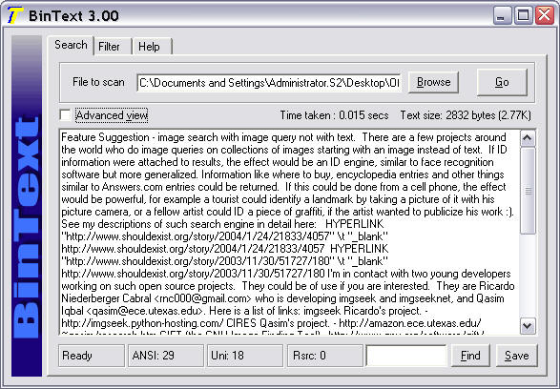Screen dimensions: 560x389
Task: Click the quoted 2004/1/24/21833/4057 URL followed by _blank
Action: click(224, 236)
